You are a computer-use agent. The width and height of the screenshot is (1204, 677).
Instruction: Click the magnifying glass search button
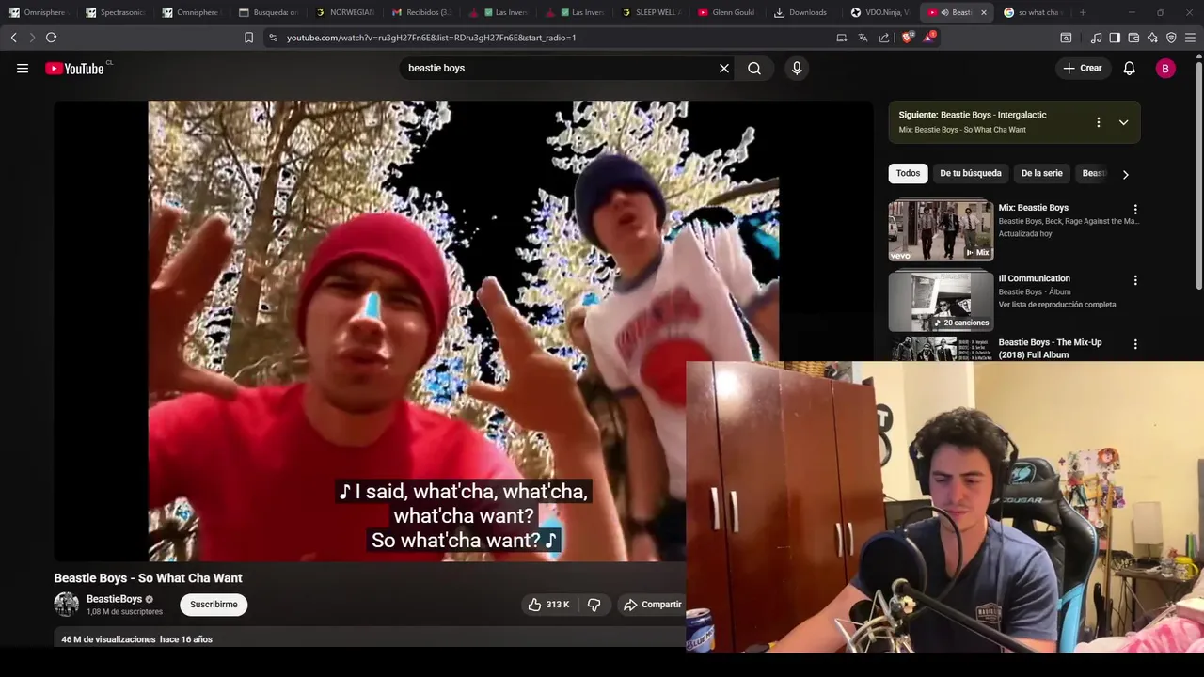pos(754,68)
